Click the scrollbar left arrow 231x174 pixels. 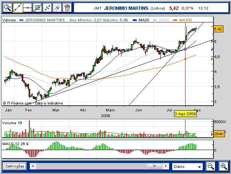33,166
